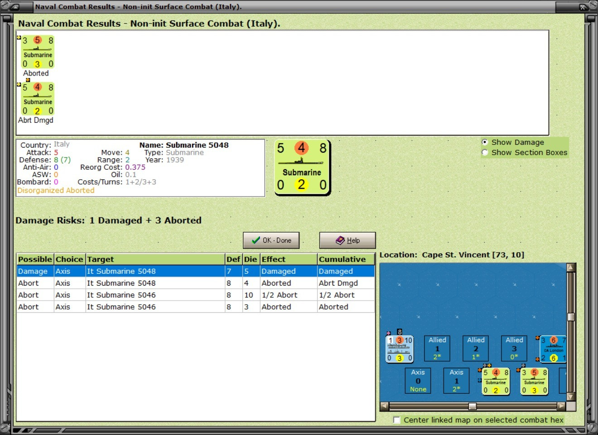Click the Allied 2 section box on map
598x435 pixels.
point(476,348)
